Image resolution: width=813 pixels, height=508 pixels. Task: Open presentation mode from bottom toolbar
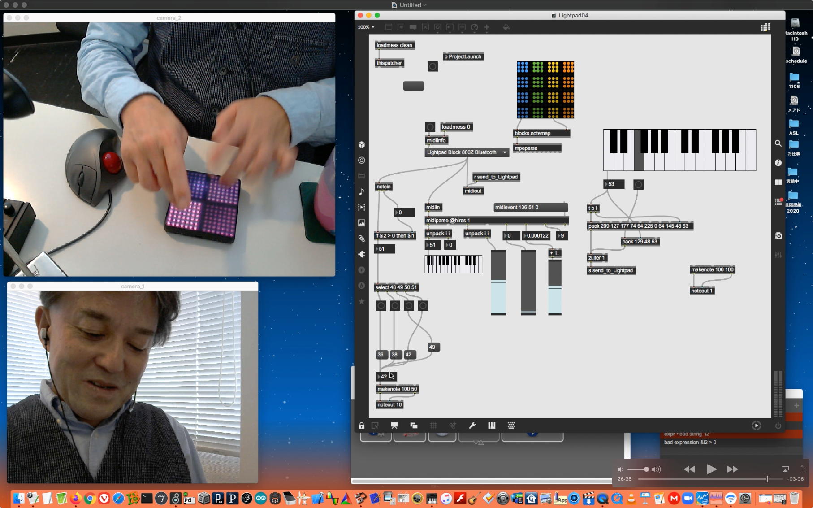point(394,426)
